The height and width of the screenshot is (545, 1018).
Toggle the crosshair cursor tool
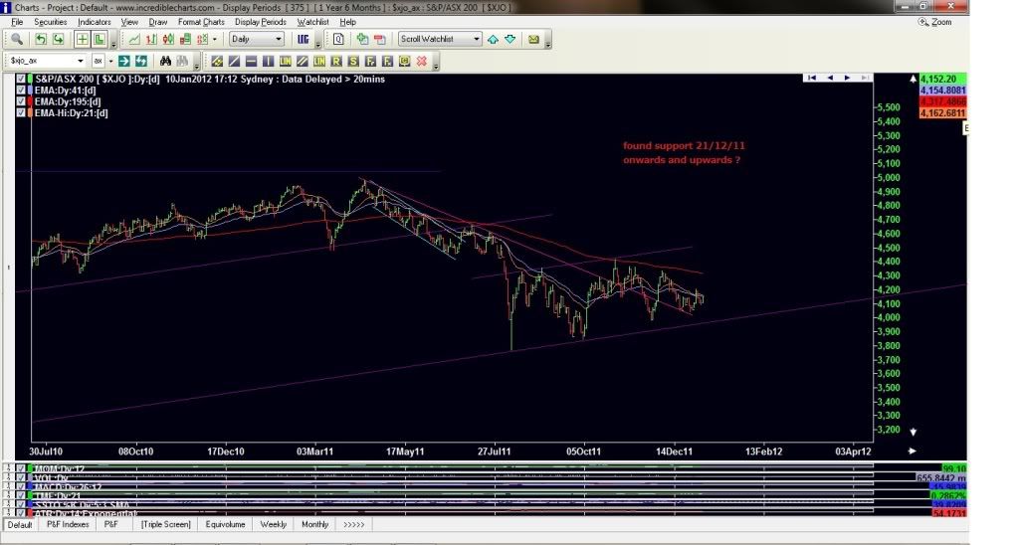(83, 39)
